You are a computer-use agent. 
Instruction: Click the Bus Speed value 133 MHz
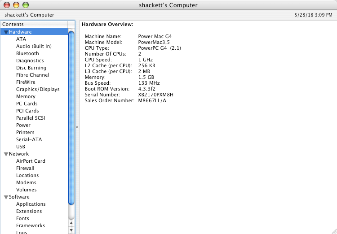click(149, 83)
